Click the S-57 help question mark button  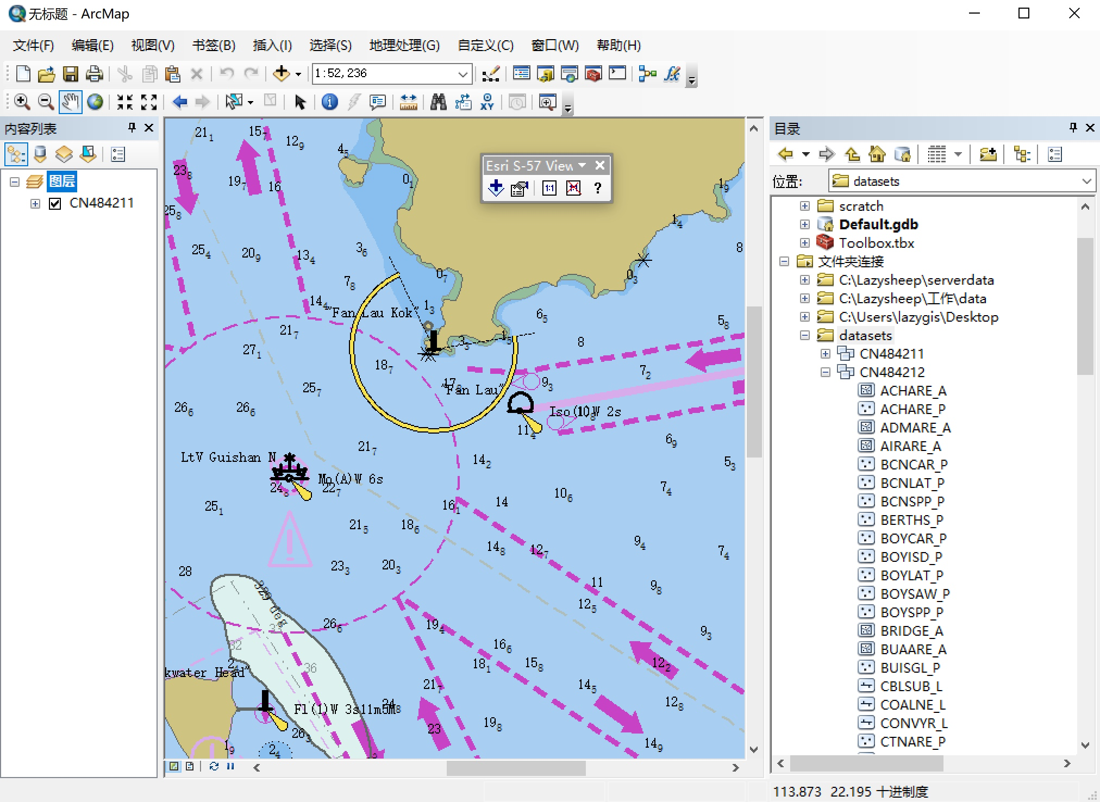click(x=598, y=188)
